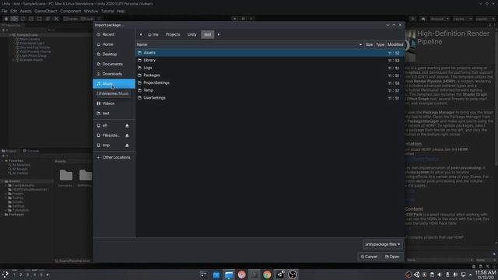Image resolution: width=498 pixels, height=280 pixels.
Task: Click the back arrow in path bar
Action: [141, 34]
